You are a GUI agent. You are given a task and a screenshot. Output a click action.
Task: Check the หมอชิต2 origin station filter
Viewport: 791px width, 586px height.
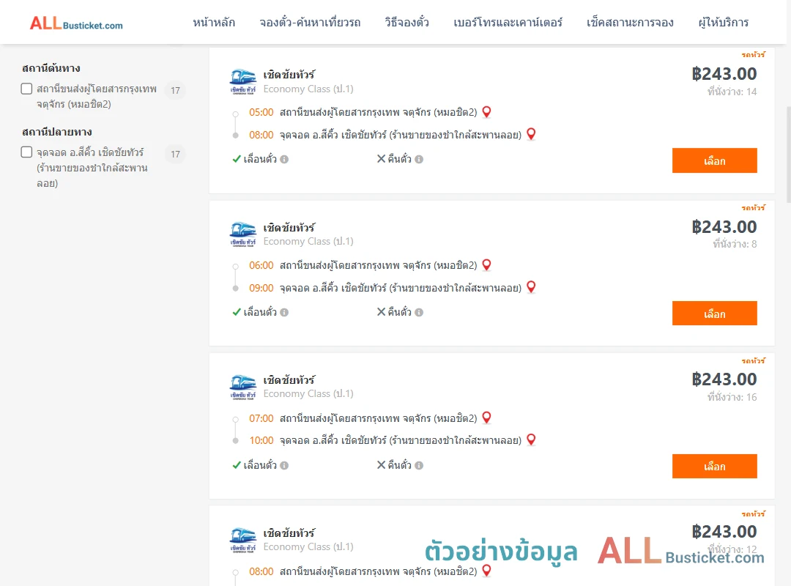click(x=27, y=89)
